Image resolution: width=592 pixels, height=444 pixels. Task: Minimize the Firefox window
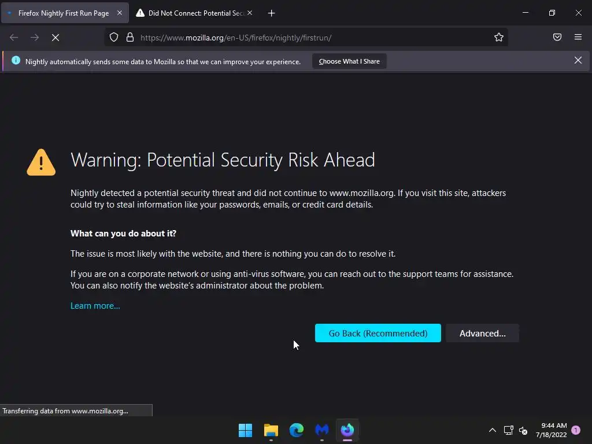point(525,13)
